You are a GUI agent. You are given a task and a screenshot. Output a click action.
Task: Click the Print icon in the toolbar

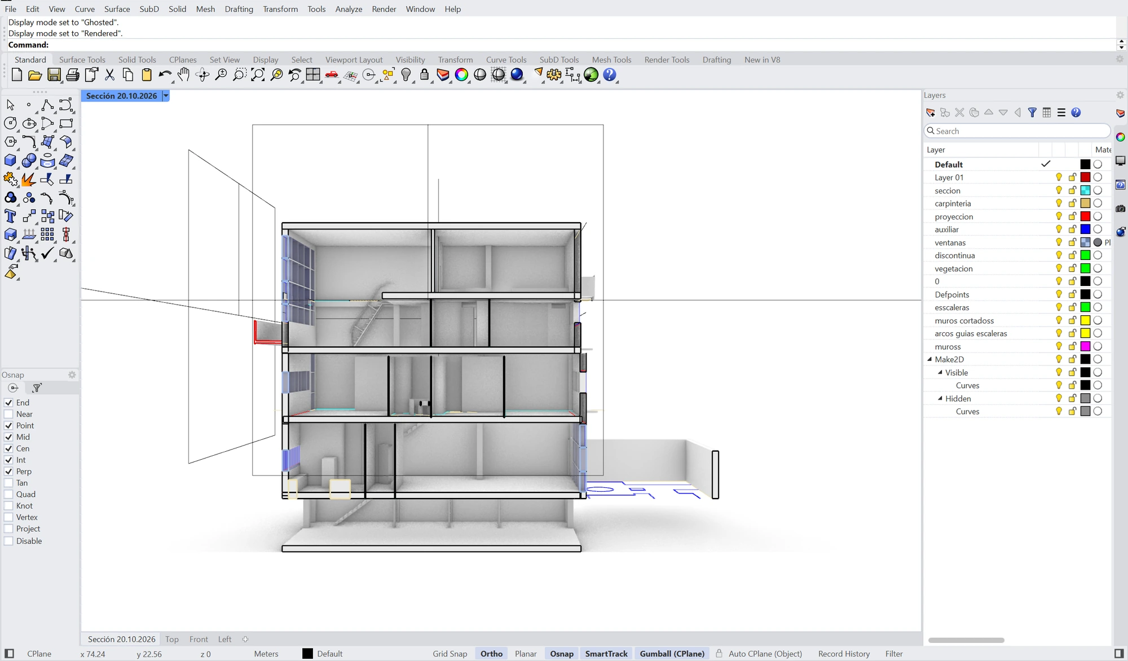click(x=72, y=75)
